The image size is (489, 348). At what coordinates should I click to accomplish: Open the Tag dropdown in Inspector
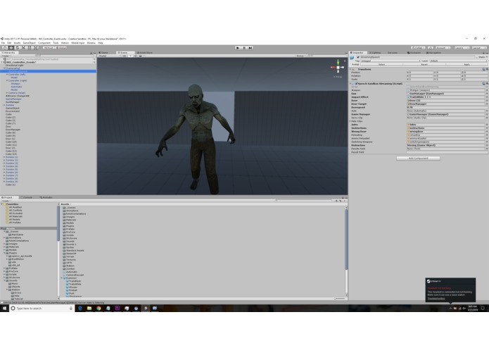pyautogui.click(x=390, y=61)
